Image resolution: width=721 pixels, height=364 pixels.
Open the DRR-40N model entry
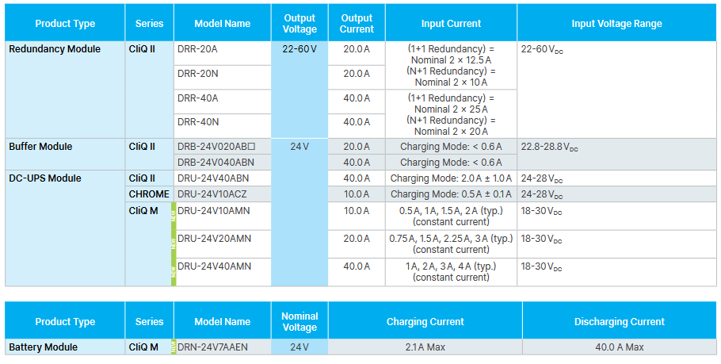pos(198,122)
